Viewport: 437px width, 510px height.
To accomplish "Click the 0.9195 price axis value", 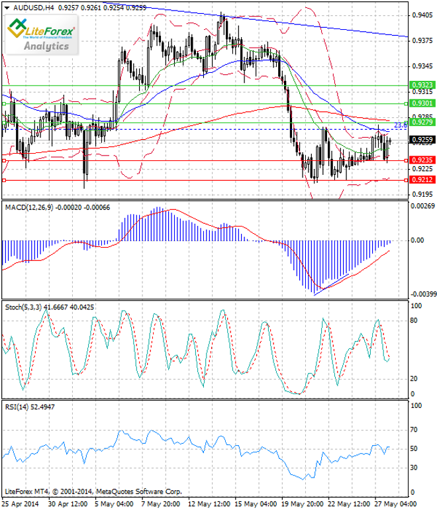I will [x=422, y=195].
